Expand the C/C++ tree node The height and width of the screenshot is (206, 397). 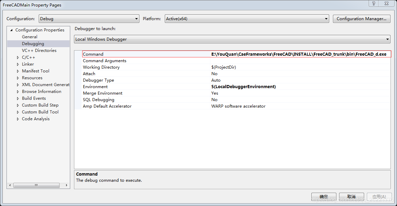coord(18,57)
